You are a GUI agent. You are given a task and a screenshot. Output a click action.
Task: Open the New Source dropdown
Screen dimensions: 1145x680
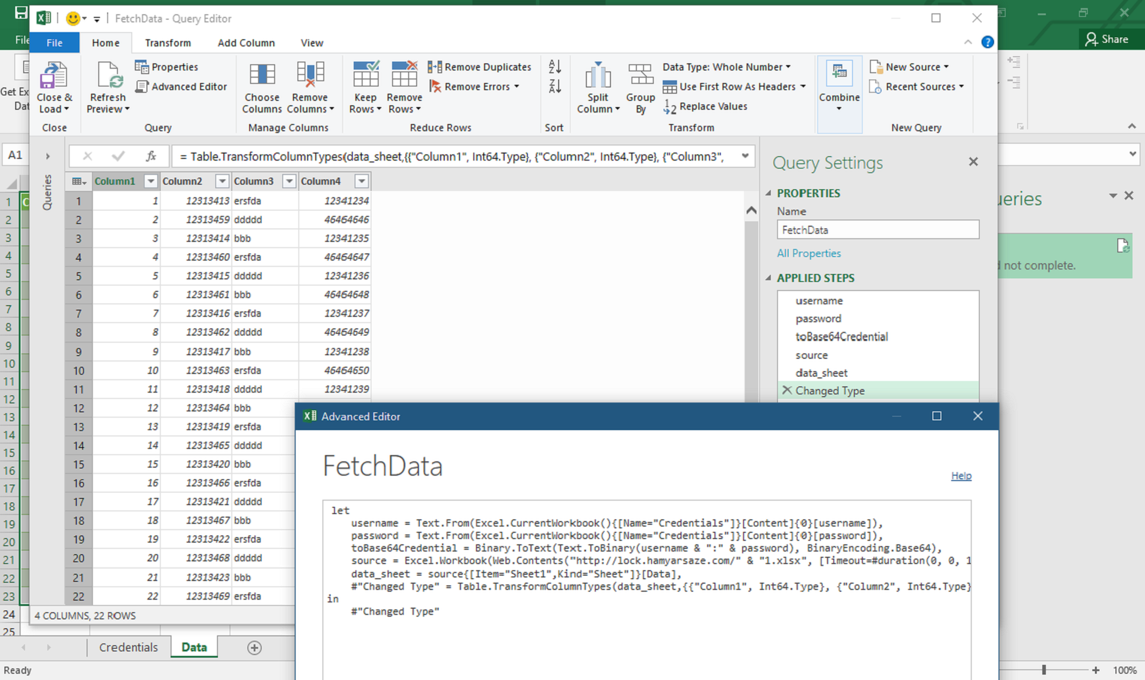tap(910, 67)
